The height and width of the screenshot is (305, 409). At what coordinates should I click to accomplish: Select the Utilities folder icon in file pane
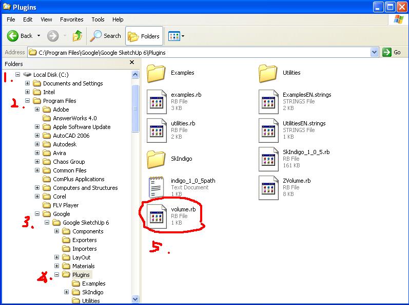coord(268,74)
